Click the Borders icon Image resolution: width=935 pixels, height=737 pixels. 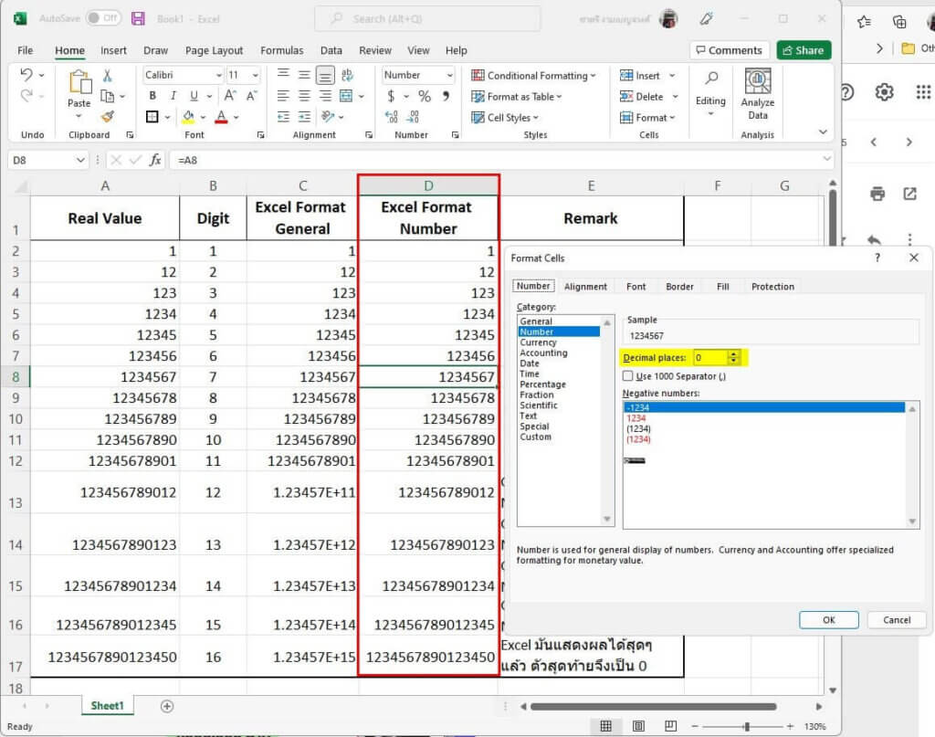coord(152,117)
